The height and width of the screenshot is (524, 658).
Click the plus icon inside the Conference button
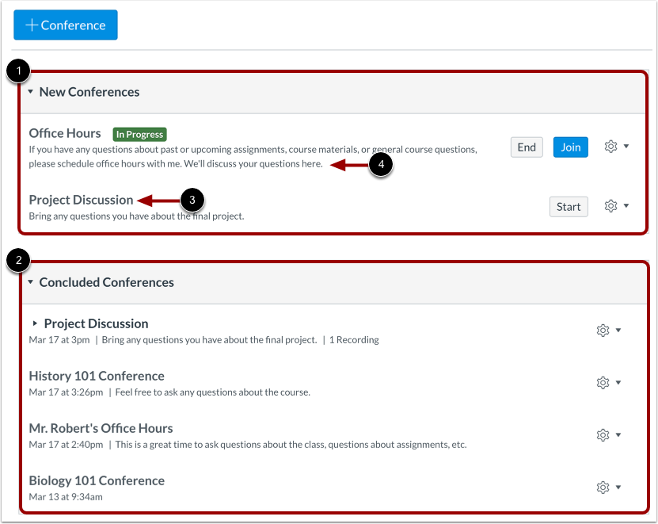pyautogui.click(x=32, y=25)
